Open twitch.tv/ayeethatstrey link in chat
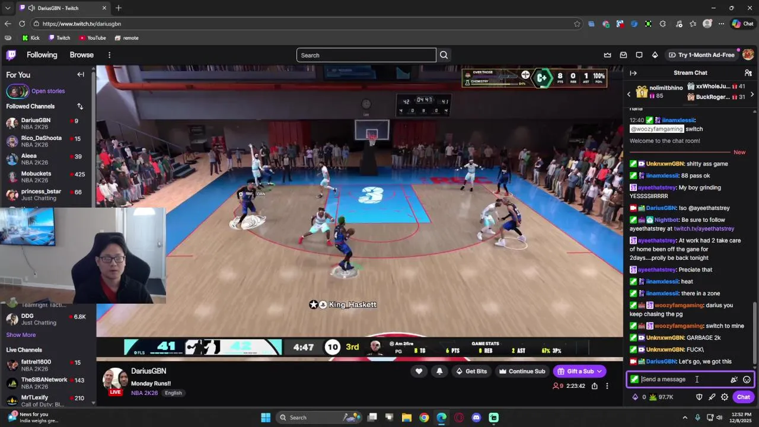This screenshot has height=427, width=759. coord(704,229)
